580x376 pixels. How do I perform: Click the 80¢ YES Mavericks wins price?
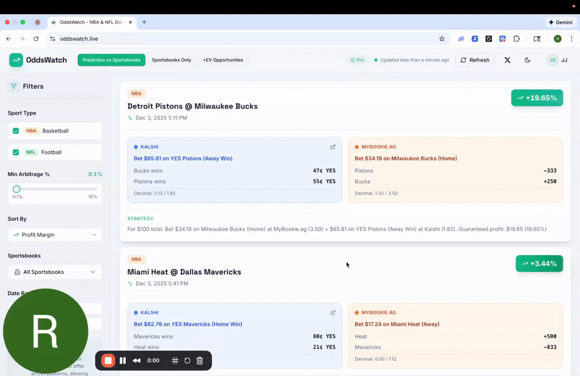324,336
